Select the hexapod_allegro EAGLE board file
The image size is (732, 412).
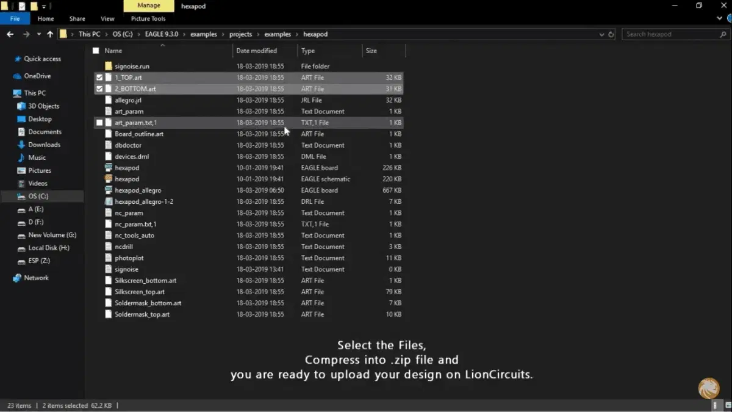pos(138,190)
